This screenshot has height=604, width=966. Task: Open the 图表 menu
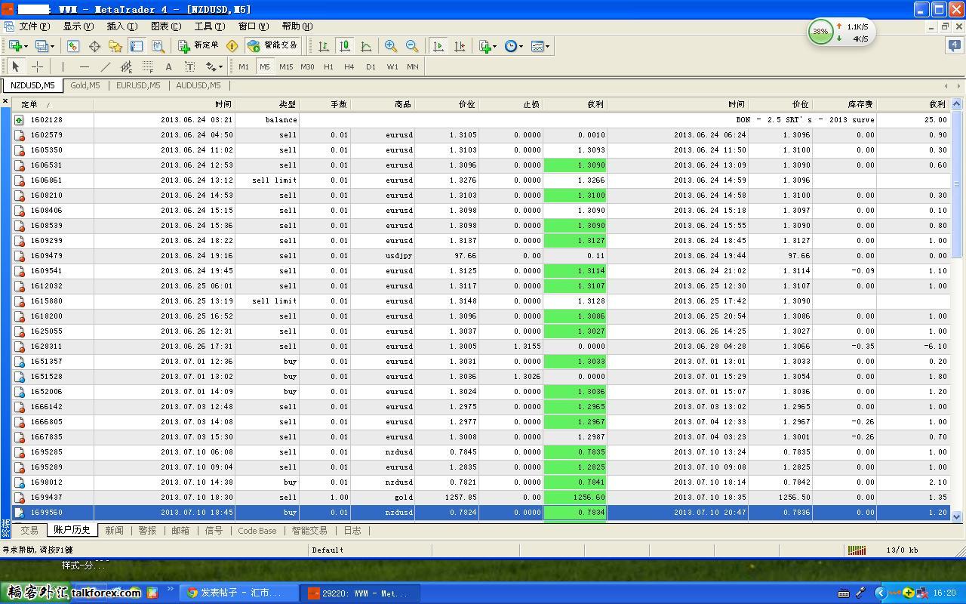click(165, 26)
